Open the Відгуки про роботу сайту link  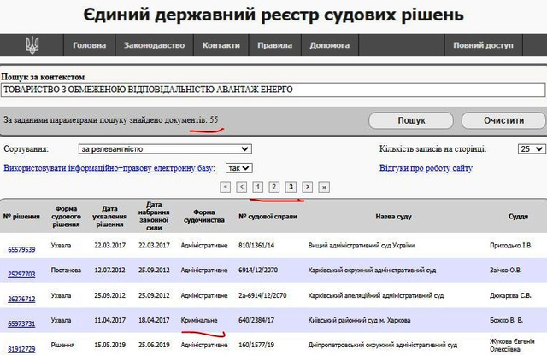coord(425,168)
